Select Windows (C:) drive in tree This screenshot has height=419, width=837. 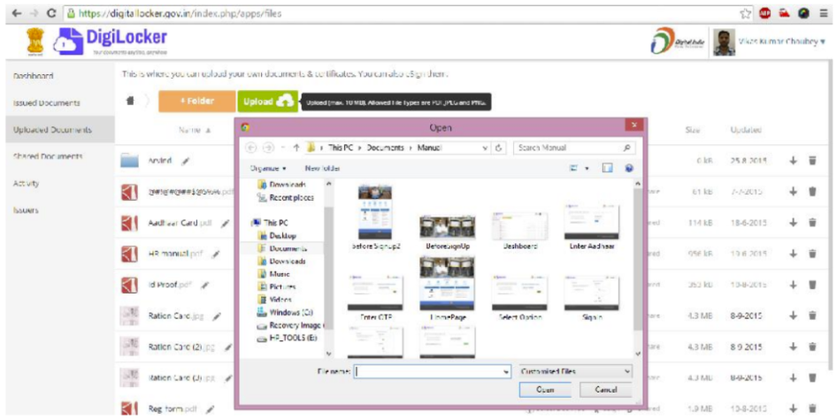[x=285, y=312]
